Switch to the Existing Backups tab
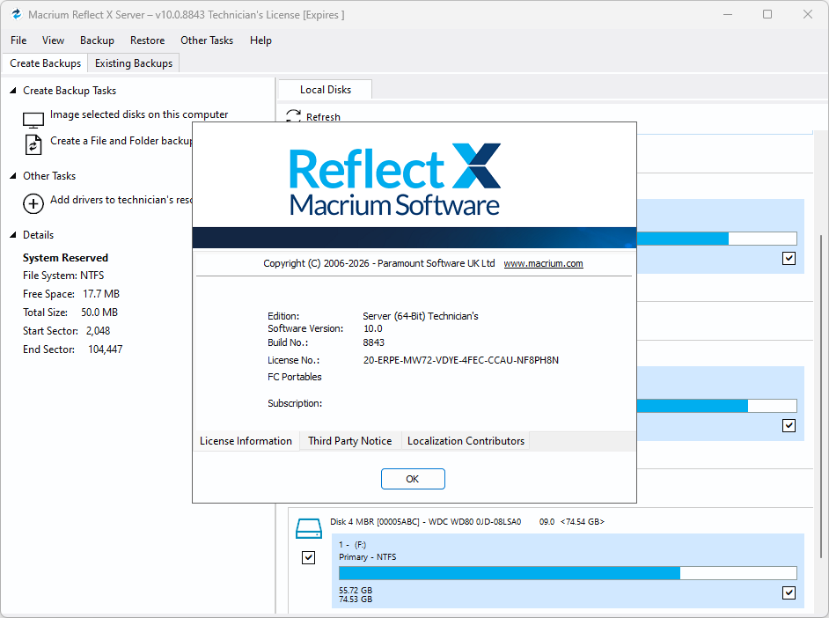This screenshot has height=618, width=829. tap(134, 63)
